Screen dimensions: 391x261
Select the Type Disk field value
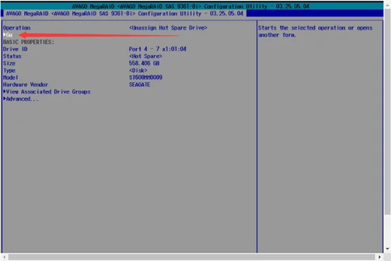138,71
